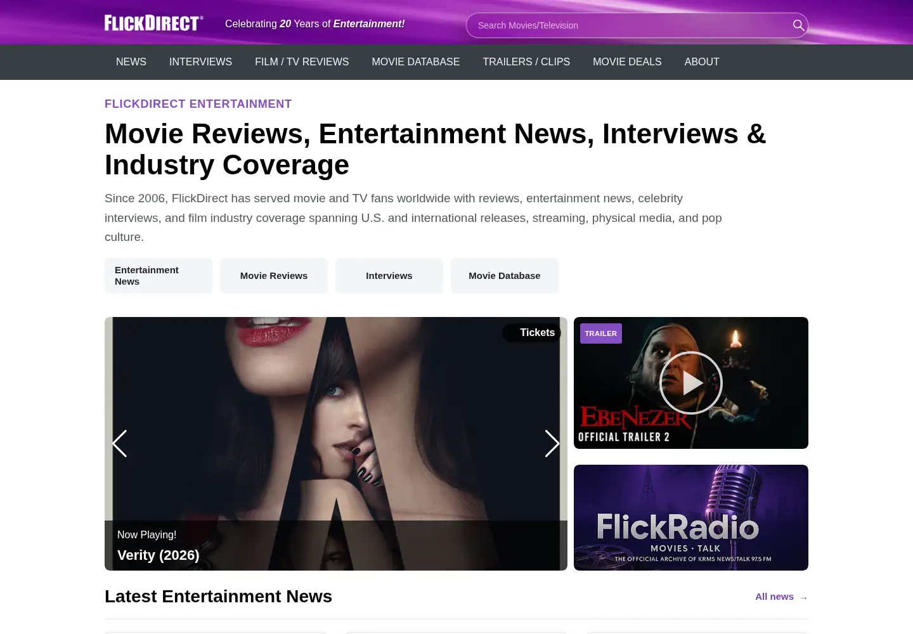Play the Ebenezer trailer video
Viewport: 913px width, 634px height.
(x=691, y=383)
